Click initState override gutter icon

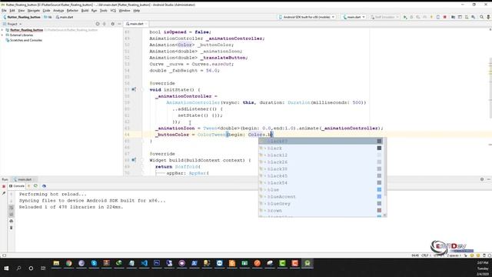point(134,89)
